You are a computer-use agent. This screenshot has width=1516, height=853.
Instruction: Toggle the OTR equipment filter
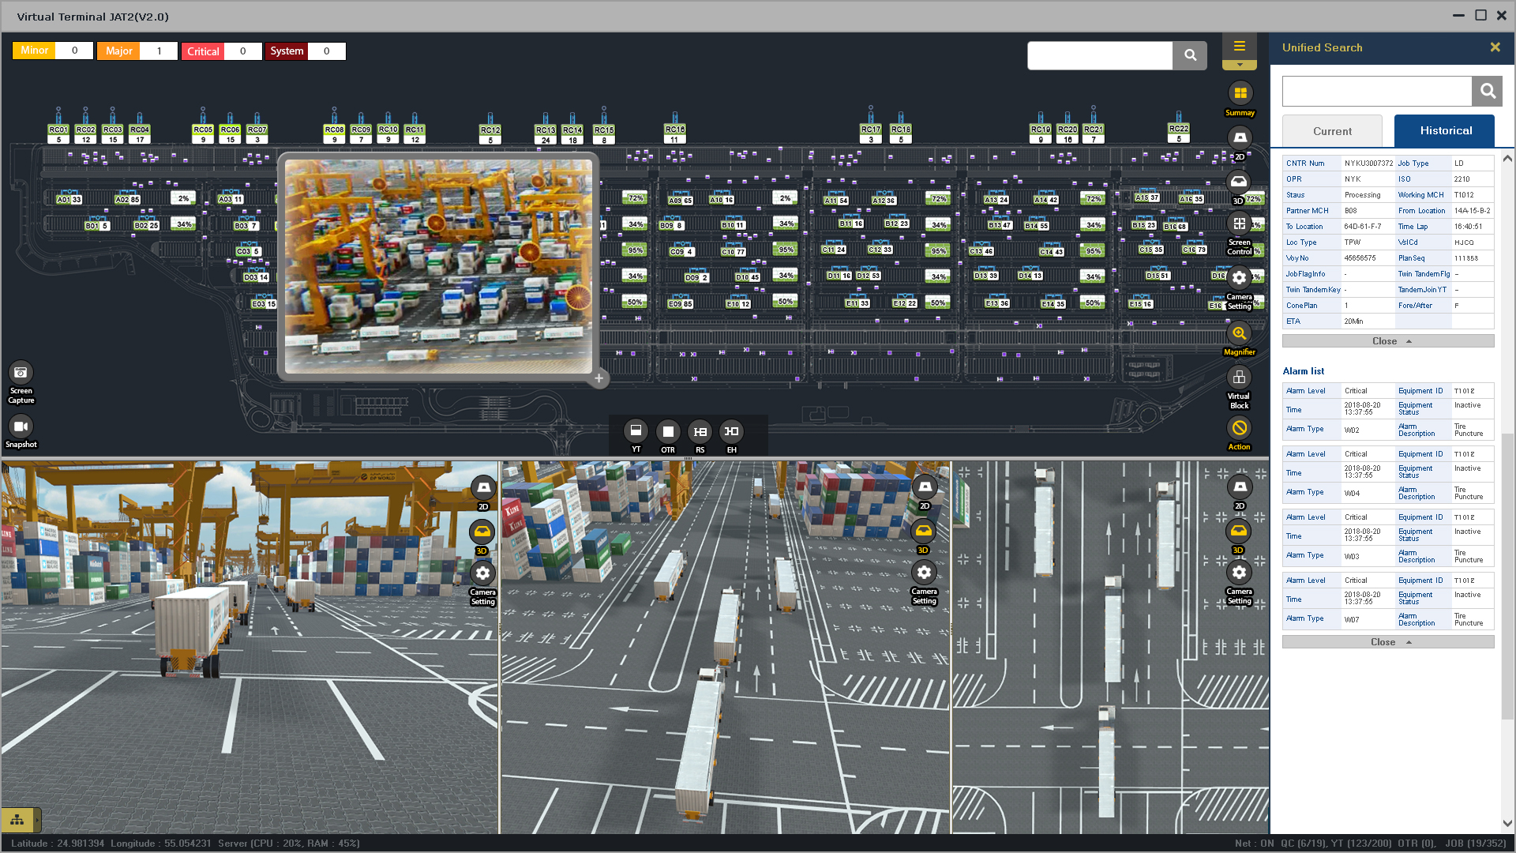[x=668, y=431]
